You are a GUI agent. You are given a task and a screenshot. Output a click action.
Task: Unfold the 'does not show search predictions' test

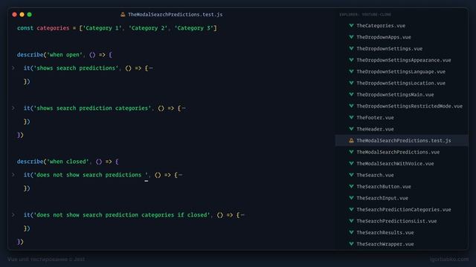[x=13, y=175]
